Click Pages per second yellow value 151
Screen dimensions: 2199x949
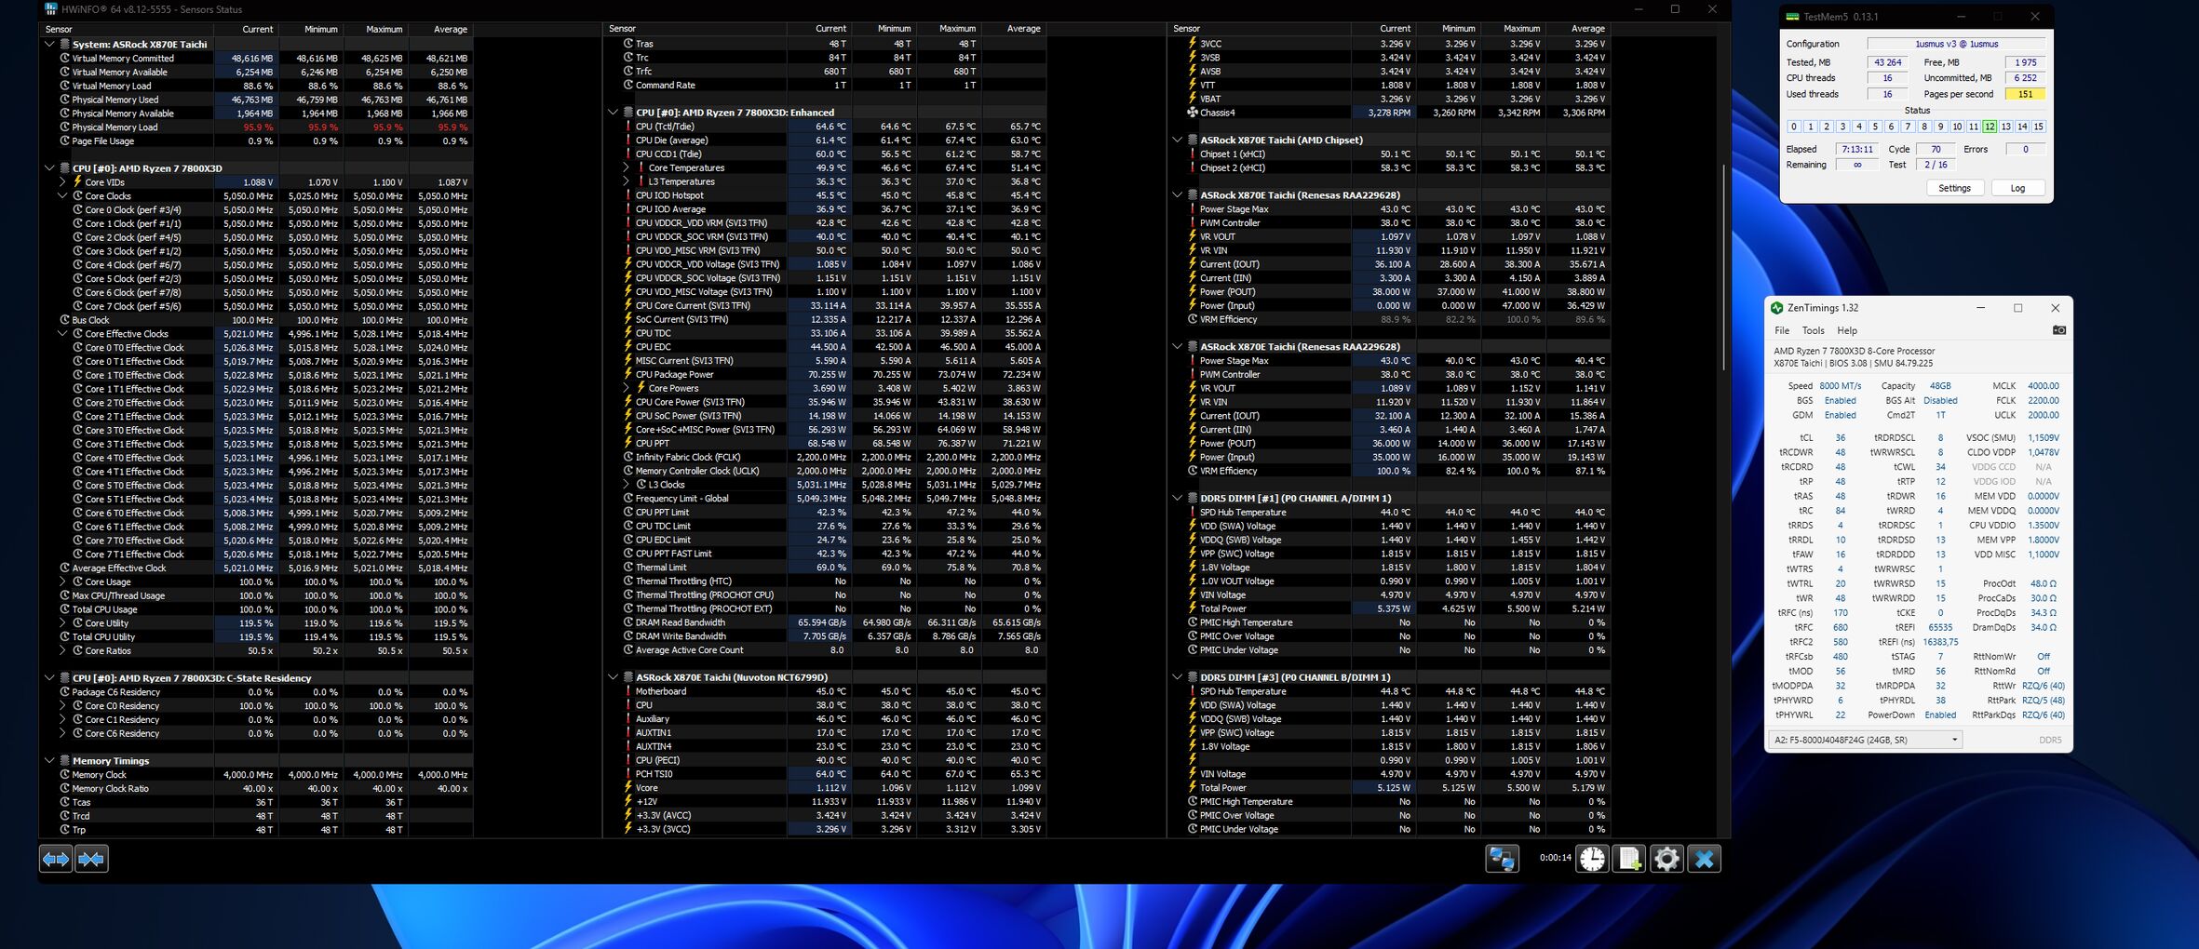[x=2025, y=94]
